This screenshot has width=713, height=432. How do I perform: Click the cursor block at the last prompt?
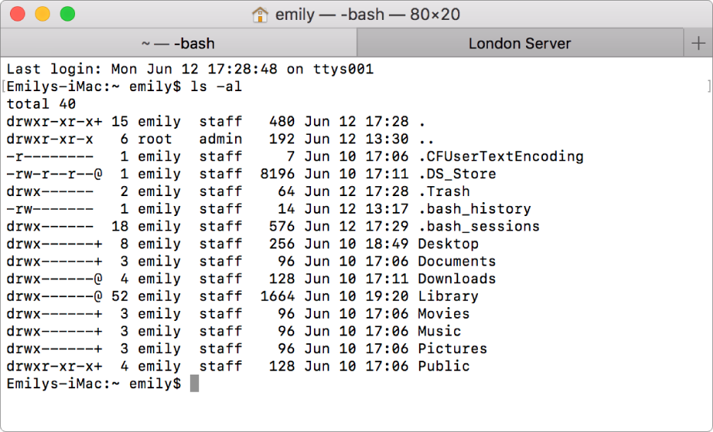(195, 383)
